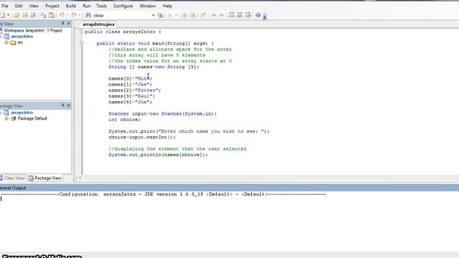Open the toolbar options overflow arrow
This screenshot has width=459, height=258.
pyautogui.click(x=265, y=17)
